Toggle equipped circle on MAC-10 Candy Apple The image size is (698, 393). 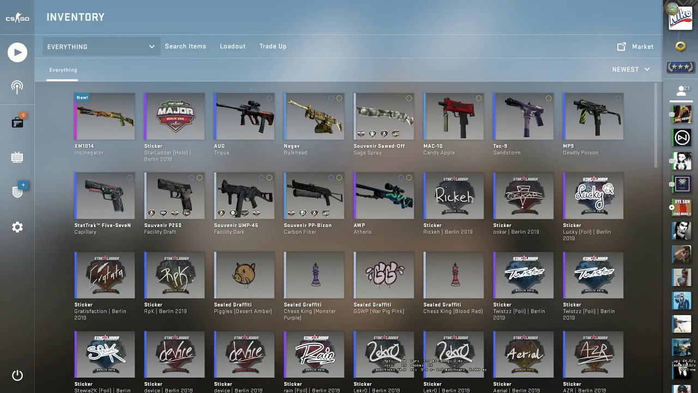tap(479, 98)
